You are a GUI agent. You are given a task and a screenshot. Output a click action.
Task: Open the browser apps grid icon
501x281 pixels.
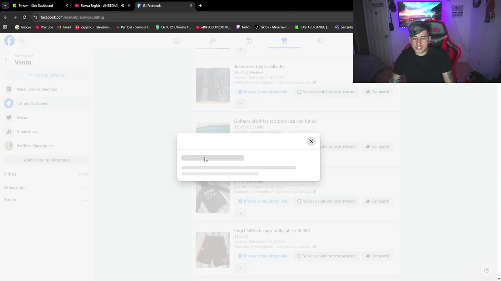(x=5, y=27)
